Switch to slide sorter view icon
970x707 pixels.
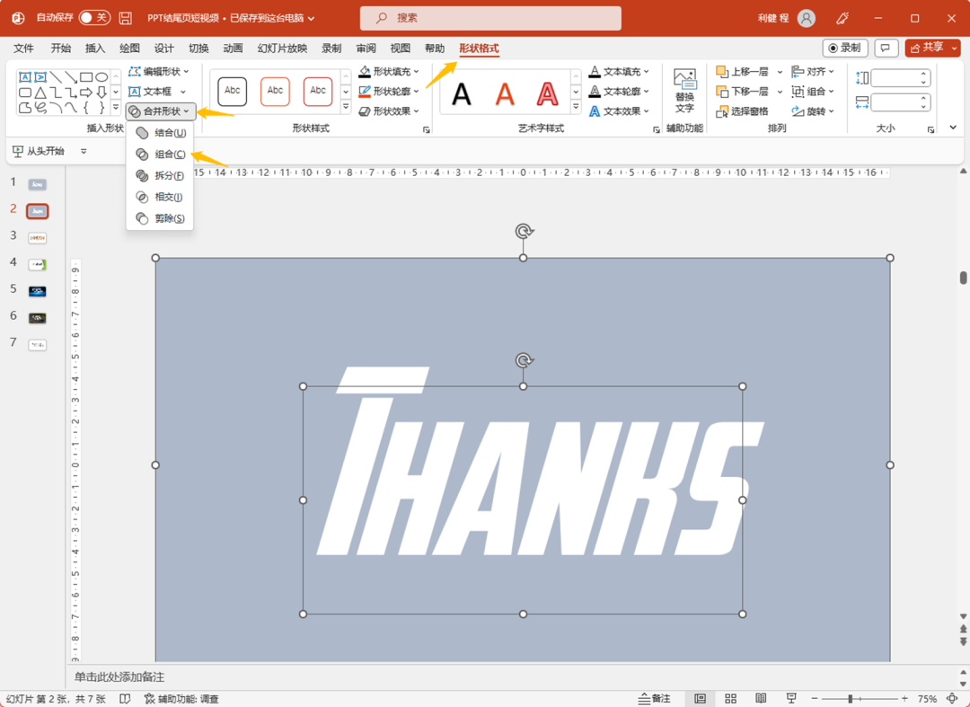point(730,698)
